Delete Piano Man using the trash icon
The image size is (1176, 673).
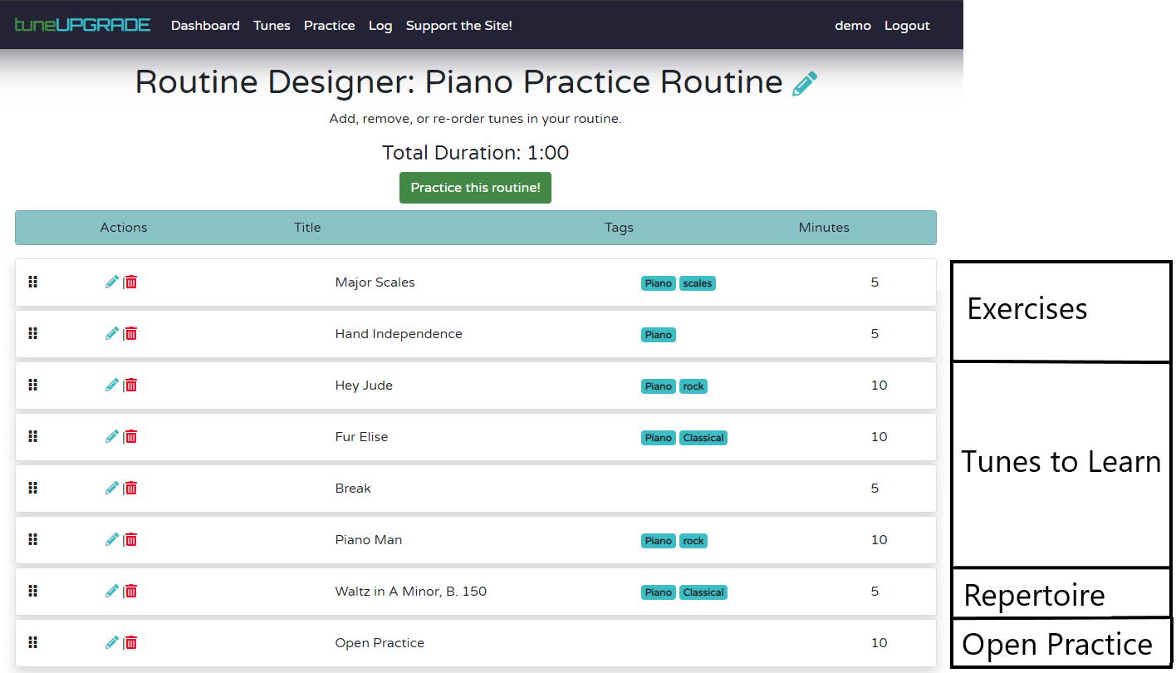tap(131, 539)
